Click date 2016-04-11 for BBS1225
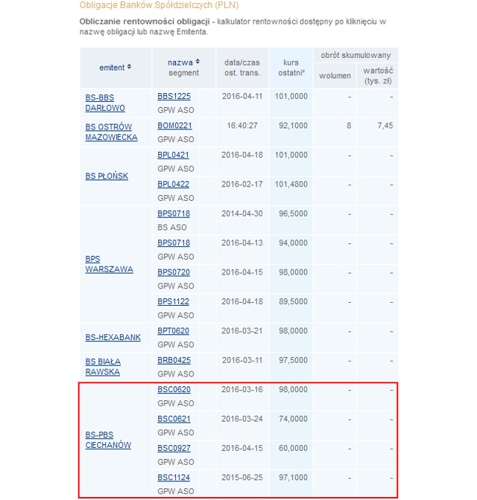The width and height of the screenshot is (477, 500). (242, 96)
